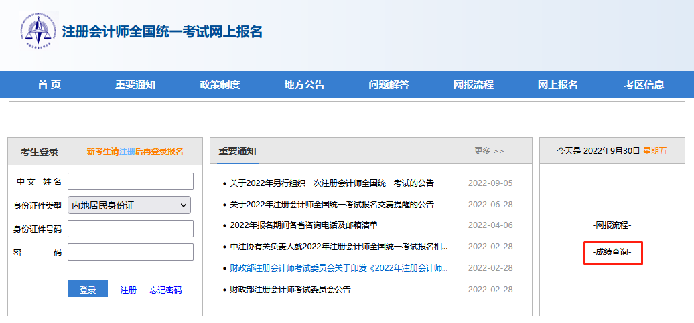
Task: Open 2022年报名期间各省咨询电话及邮箱清单 notice
Action: pos(308,225)
